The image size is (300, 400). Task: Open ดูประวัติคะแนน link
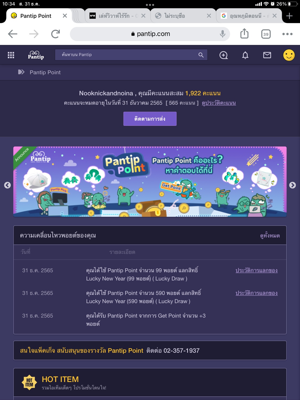point(219,103)
